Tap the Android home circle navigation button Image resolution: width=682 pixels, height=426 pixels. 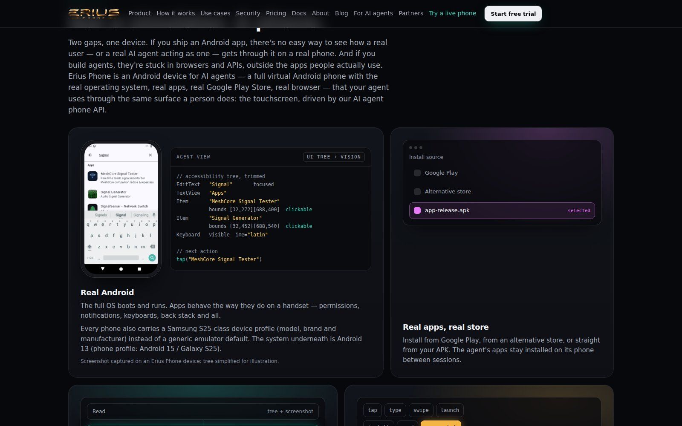coord(121,269)
